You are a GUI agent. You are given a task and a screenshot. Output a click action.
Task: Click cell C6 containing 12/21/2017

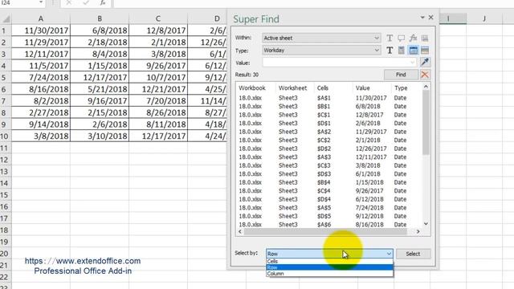(158, 89)
